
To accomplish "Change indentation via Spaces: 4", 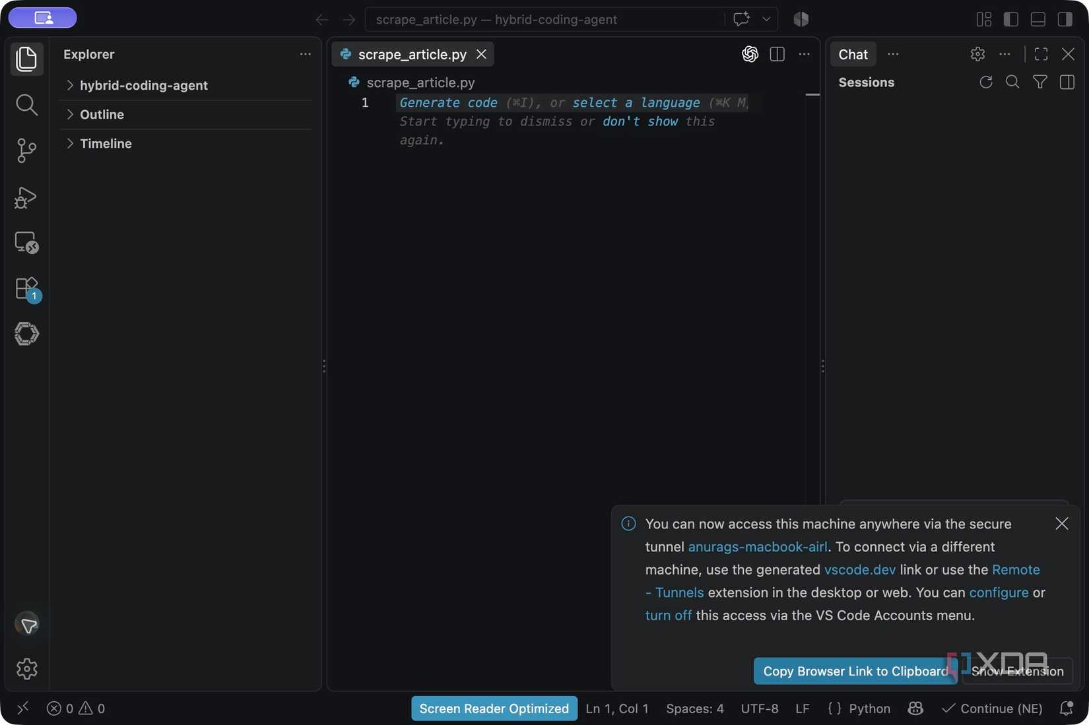I will [x=694, y=709].
